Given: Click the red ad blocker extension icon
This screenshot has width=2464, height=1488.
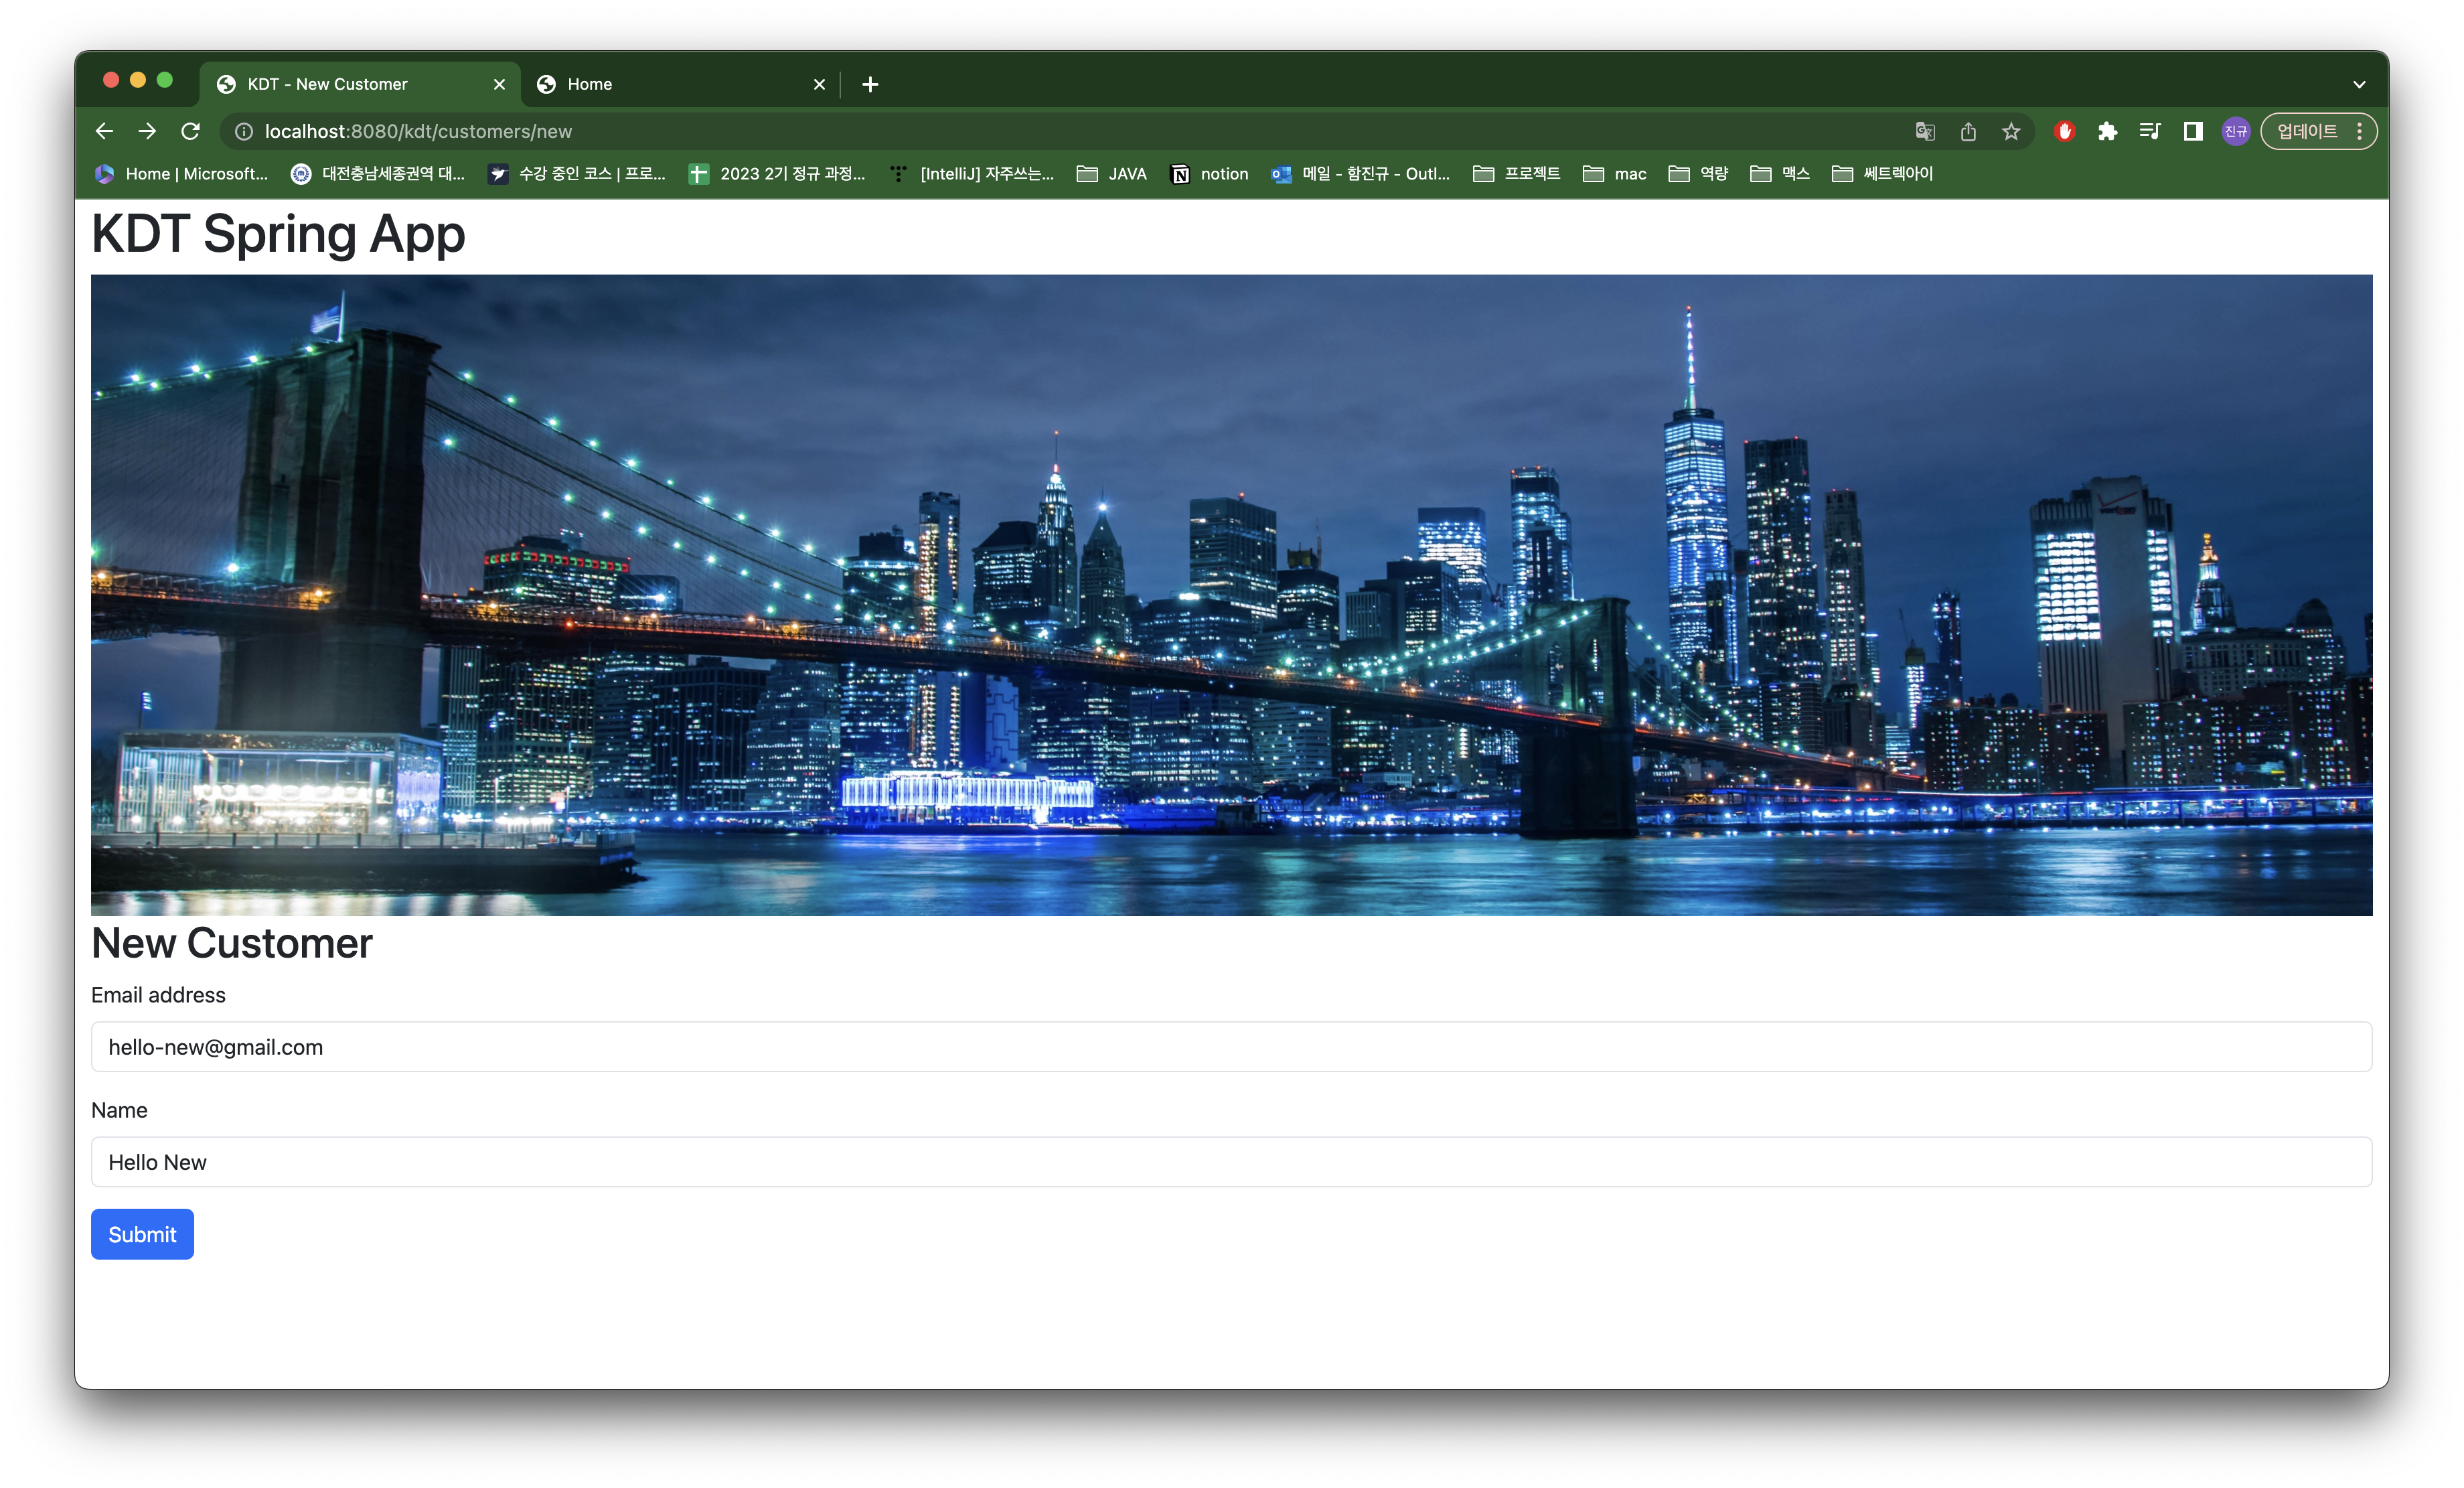Looking at the screenshot, I should (x=2064, y=131).
